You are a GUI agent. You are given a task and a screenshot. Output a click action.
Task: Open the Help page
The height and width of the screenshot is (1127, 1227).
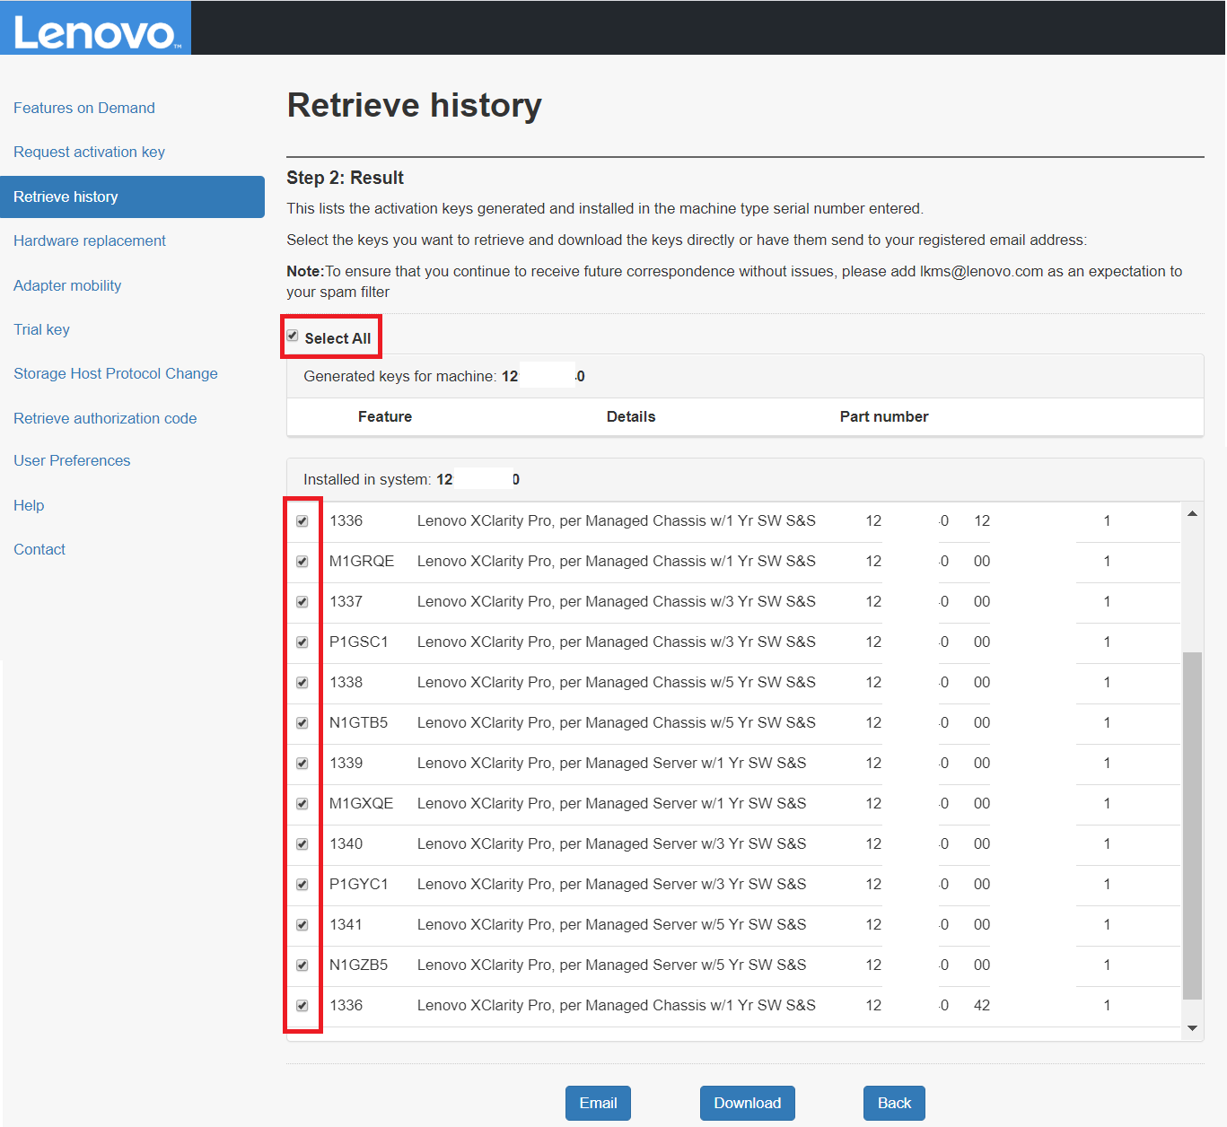click(29, 505)
